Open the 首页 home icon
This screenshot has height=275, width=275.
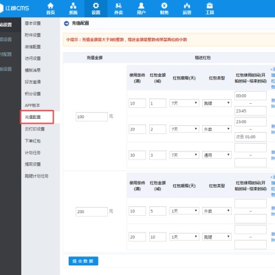point(50,8)
